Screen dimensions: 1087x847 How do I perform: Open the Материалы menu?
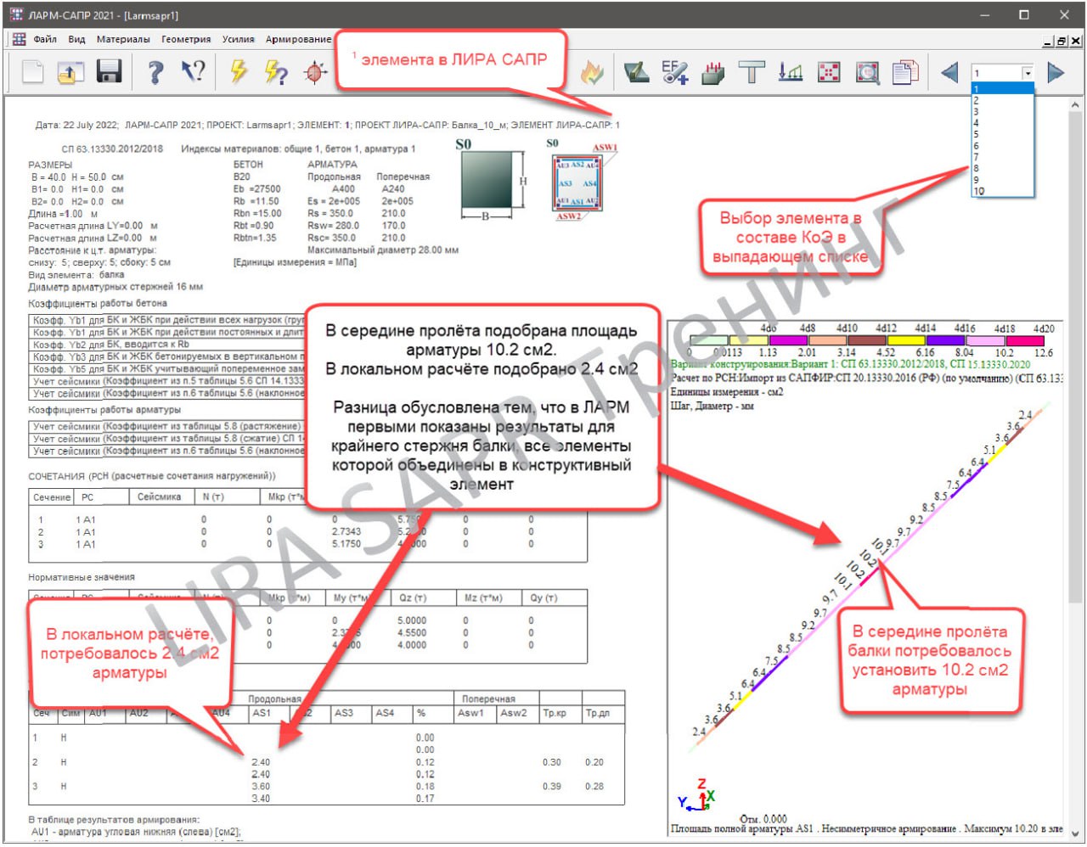123,39
